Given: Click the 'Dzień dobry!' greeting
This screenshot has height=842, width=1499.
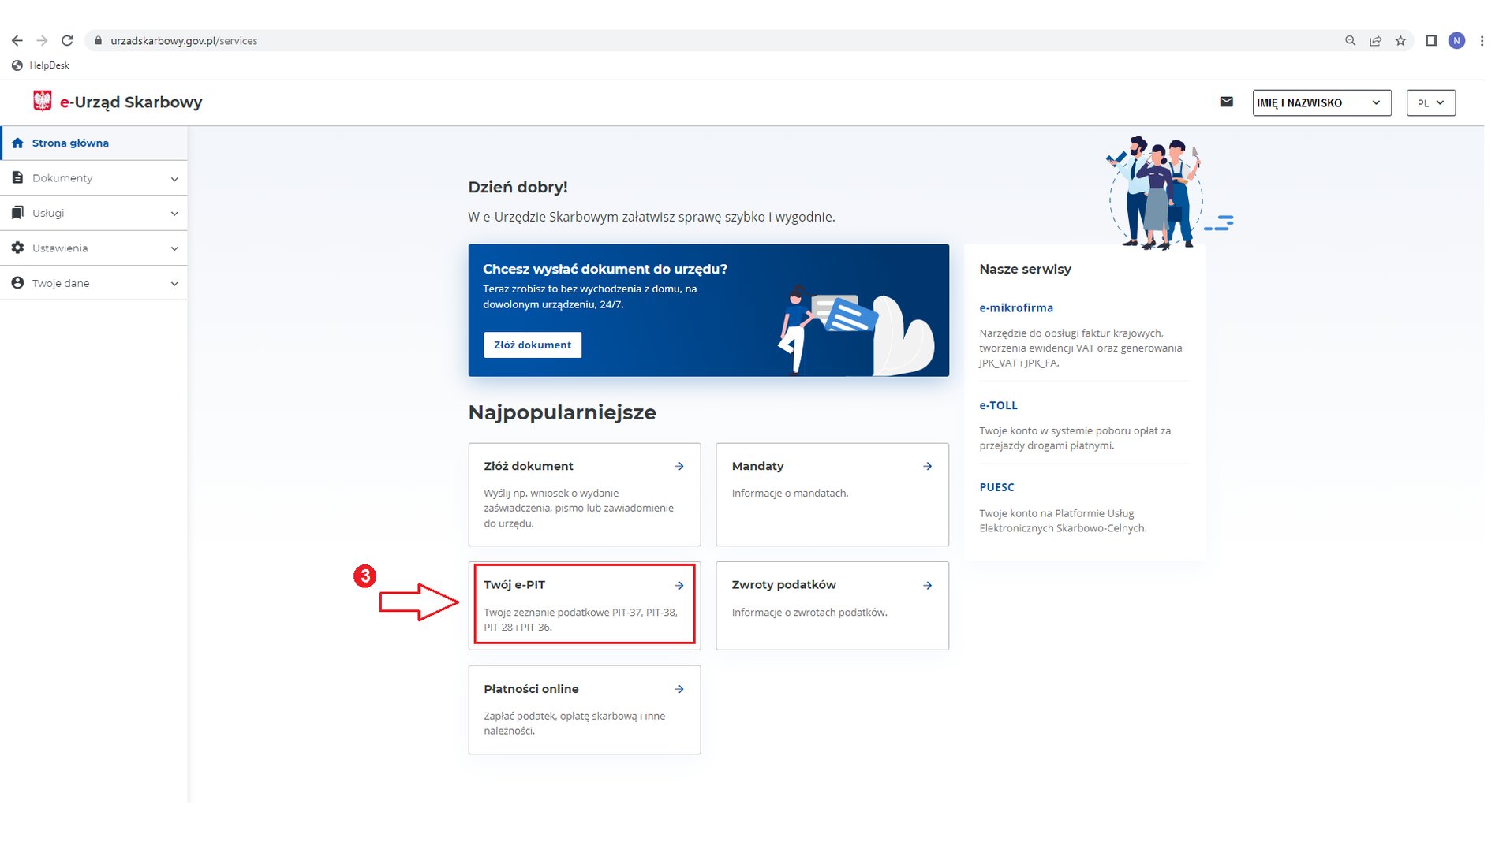Looking at the screenshot, I should (518, 187).
